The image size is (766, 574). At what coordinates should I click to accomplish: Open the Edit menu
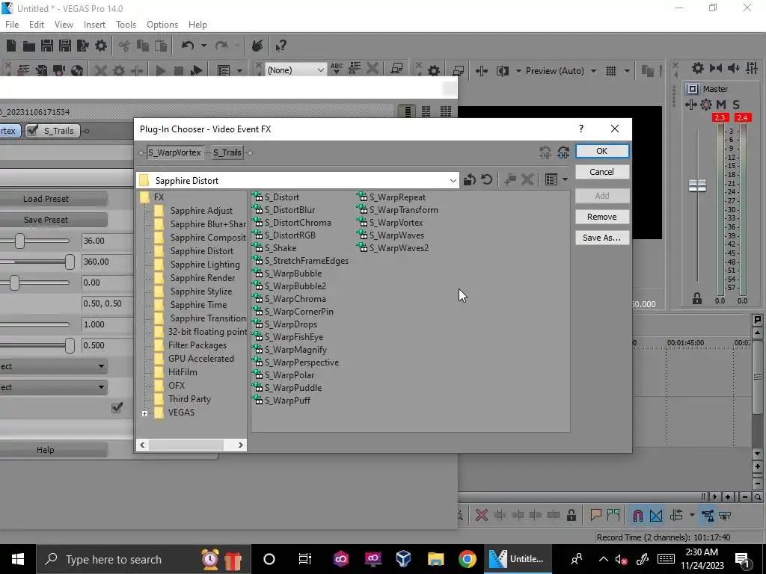pyautogui.click(x=37, y=25)
